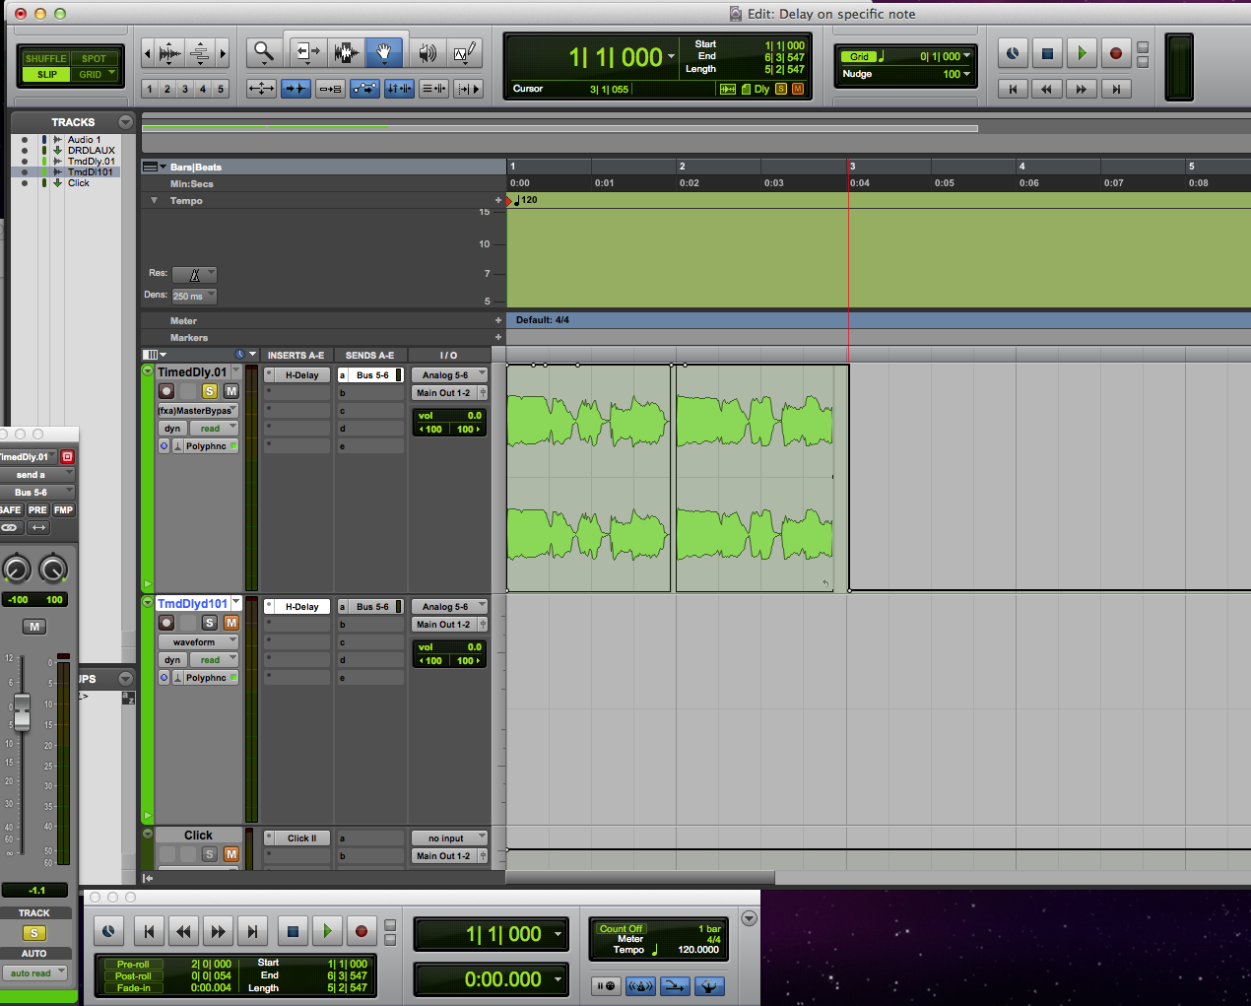Screen dimensions: 1251x1006
Task: Select the Grabber hand tool
Action: [x=383, y=52]
